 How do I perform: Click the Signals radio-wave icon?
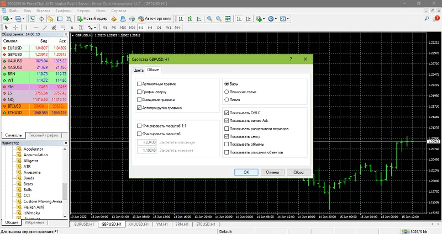click(132, 19)
